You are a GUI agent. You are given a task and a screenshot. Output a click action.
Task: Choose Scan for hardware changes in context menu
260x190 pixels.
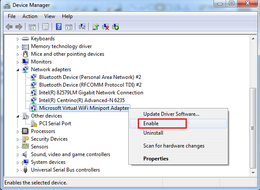[178, 146]
